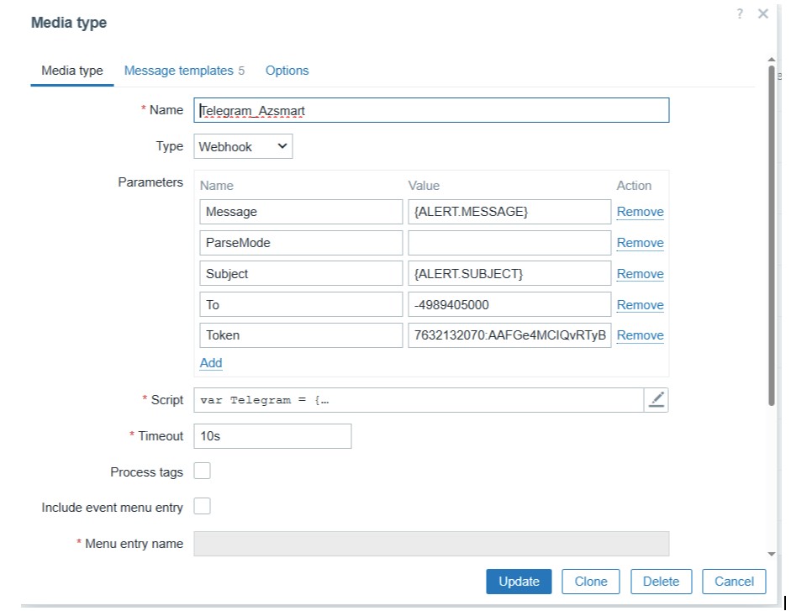Image resolution: width=791 pixels, height=611 pixels.
Task: Open the script editor pencil icon
Action: (657, 401)
